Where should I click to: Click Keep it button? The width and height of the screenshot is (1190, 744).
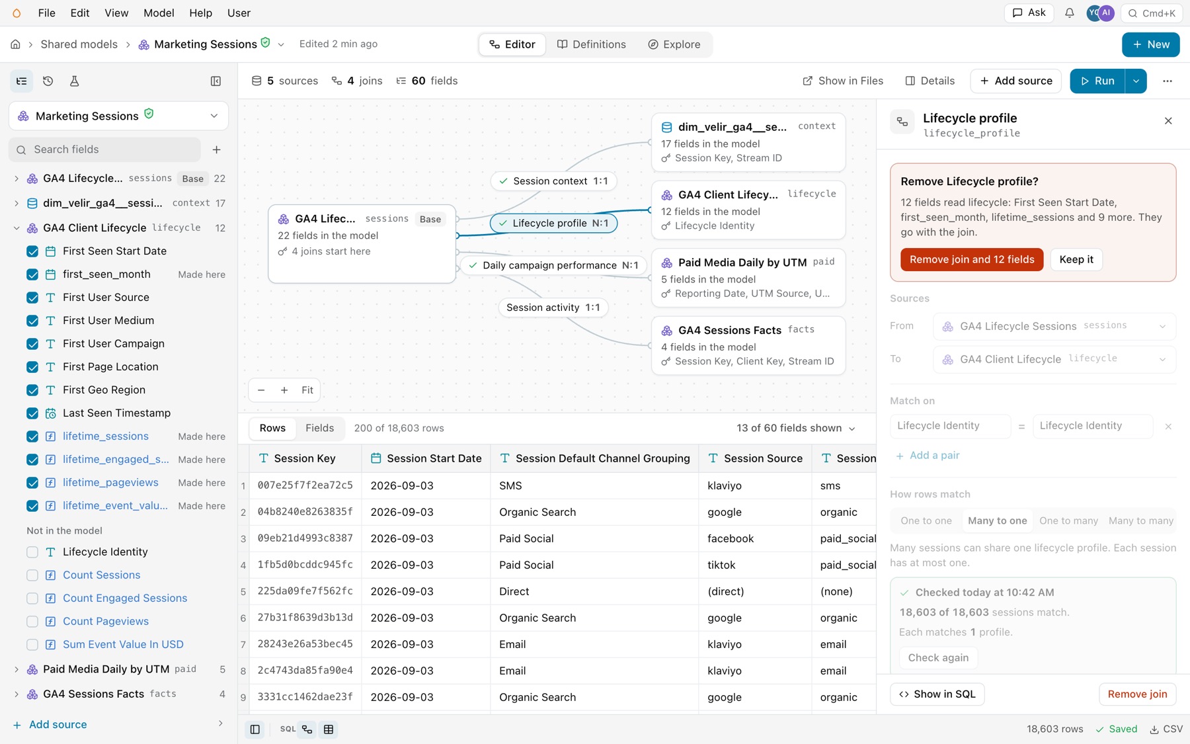coord(1076,260)
